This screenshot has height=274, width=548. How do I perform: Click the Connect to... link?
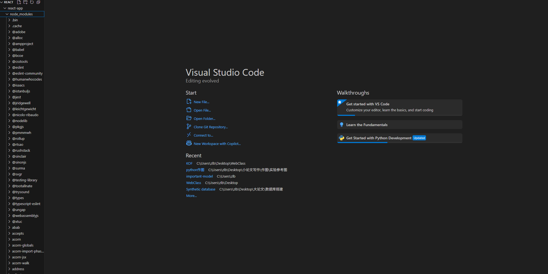pos(203,135)
